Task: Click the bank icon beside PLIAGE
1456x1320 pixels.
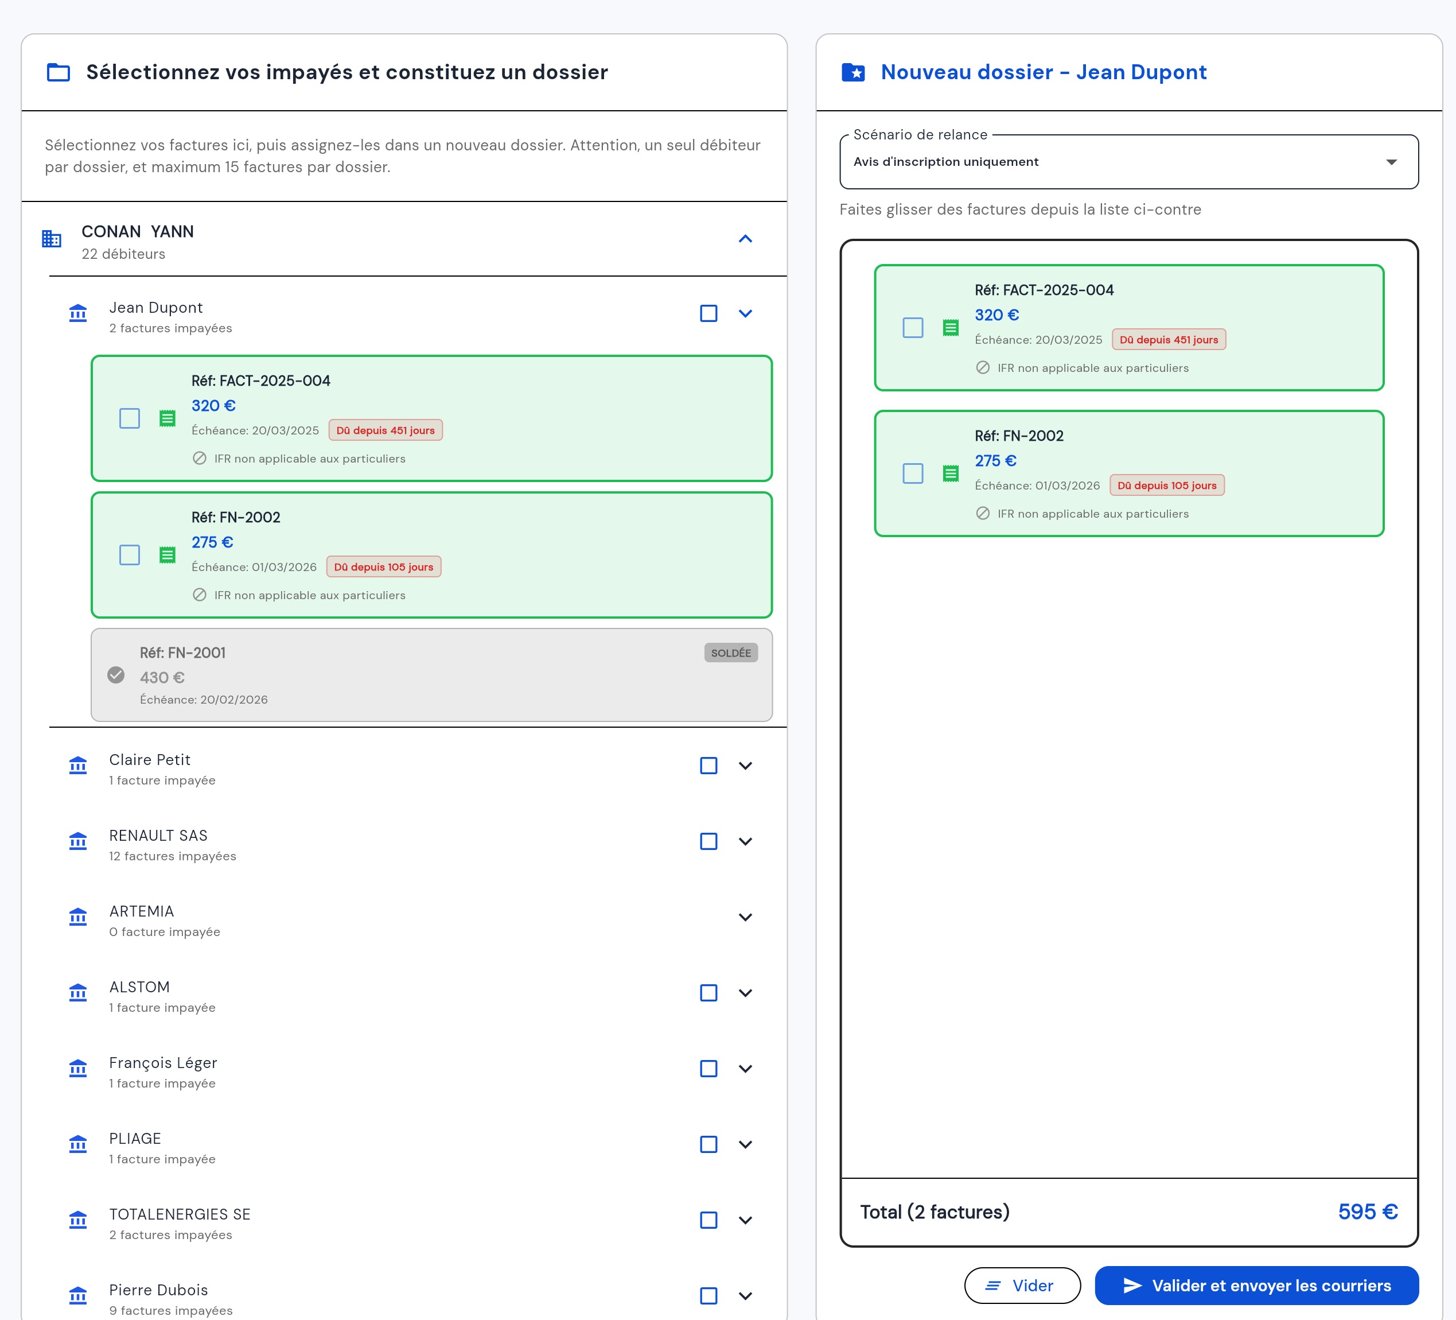Action: 78,1144
